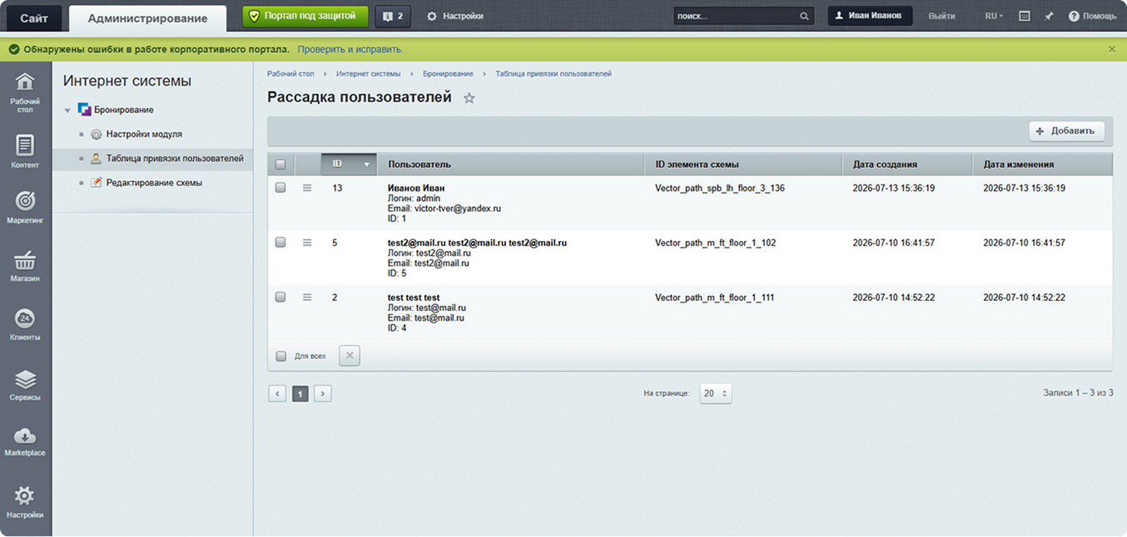
Task: Open row actions menu for ID 5
Action: click(x=307, y=243)
